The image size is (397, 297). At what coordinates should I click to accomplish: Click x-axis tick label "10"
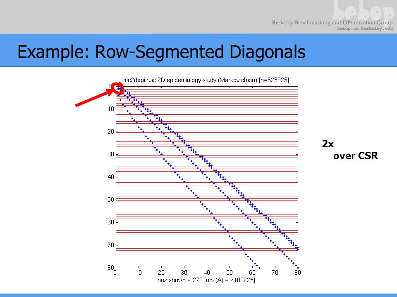(139, 273)
